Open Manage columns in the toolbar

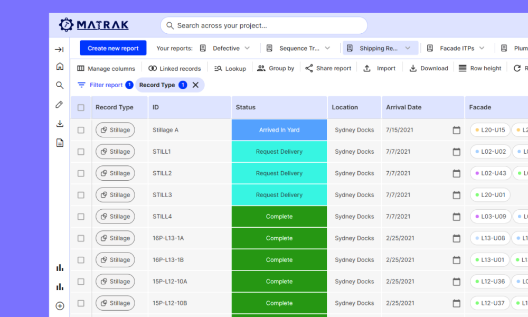tap(106, 69)
